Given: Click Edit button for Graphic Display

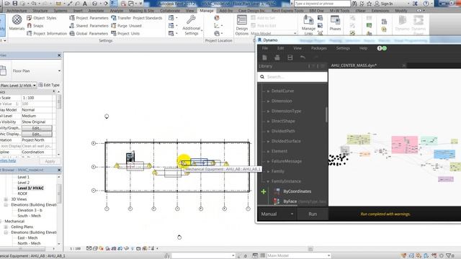Looking at the screenshot, I should pos(37,135).
